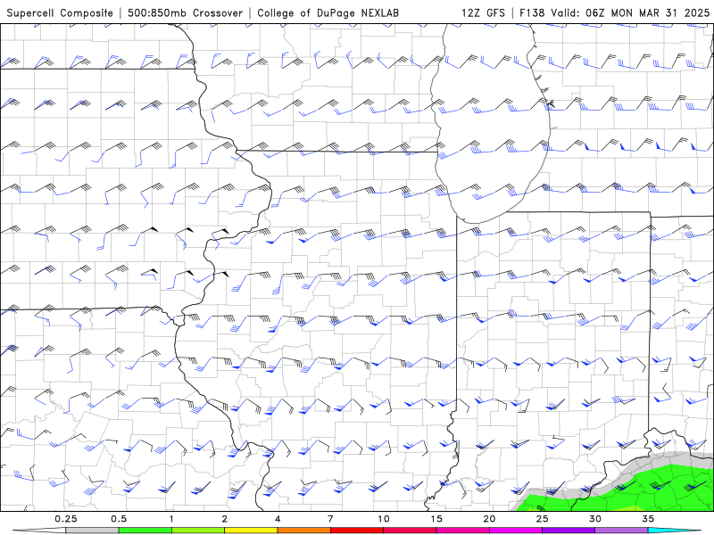Click the magenta 20–25 legend swatch

pyautogui.click(x=516, y=531)
